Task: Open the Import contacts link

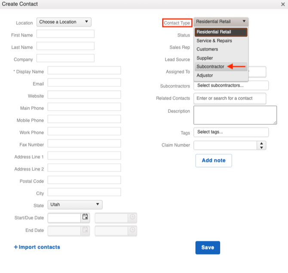Action: (37, 247)
